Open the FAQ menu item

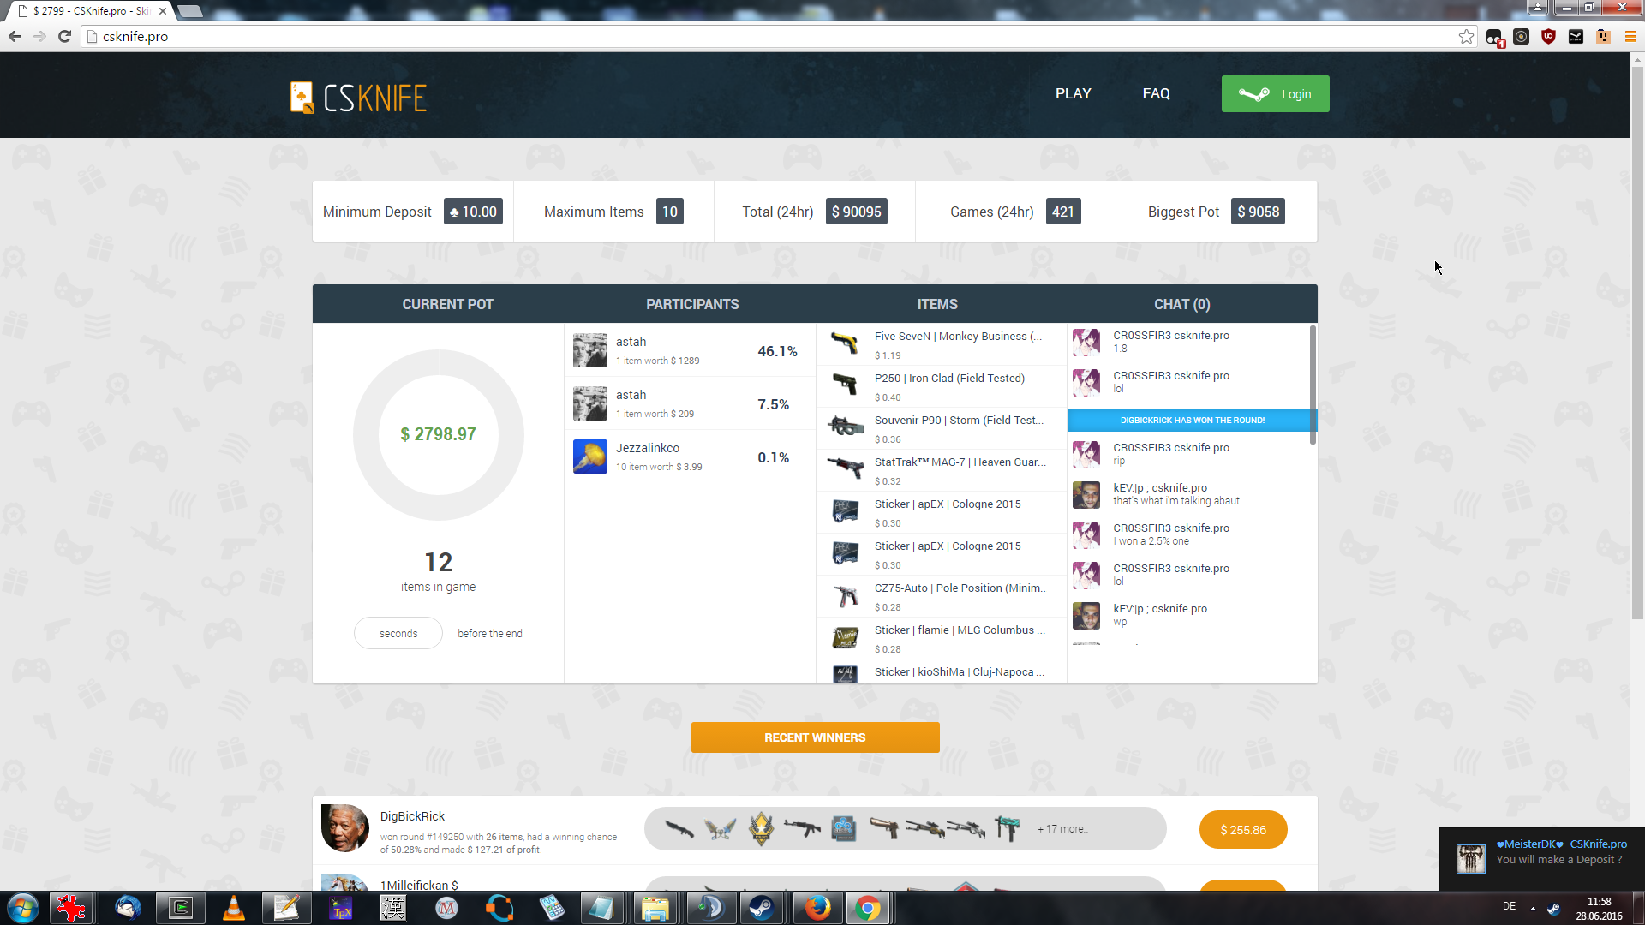(1156, 94)
